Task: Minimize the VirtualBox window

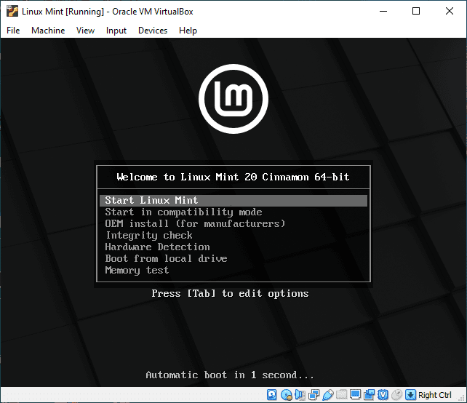Action: click(x=383, y=12)
